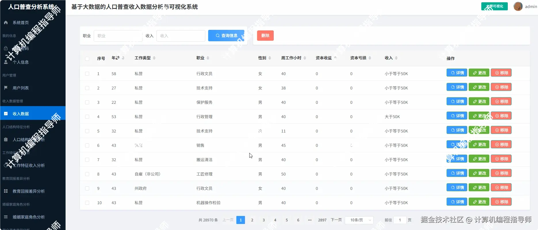This screenshot has width=538, height=230.
Task: Click 更改 for row 7 搬运清洁
Action: [479, 159]
